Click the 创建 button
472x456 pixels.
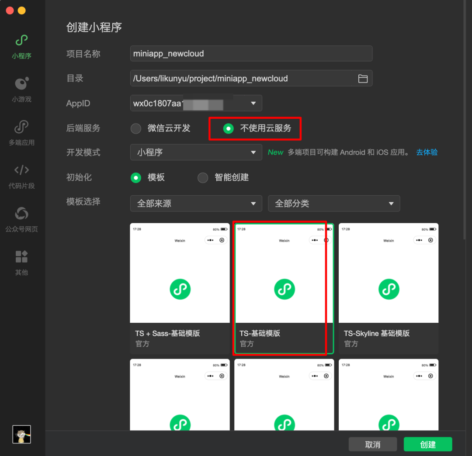(428, 444)
